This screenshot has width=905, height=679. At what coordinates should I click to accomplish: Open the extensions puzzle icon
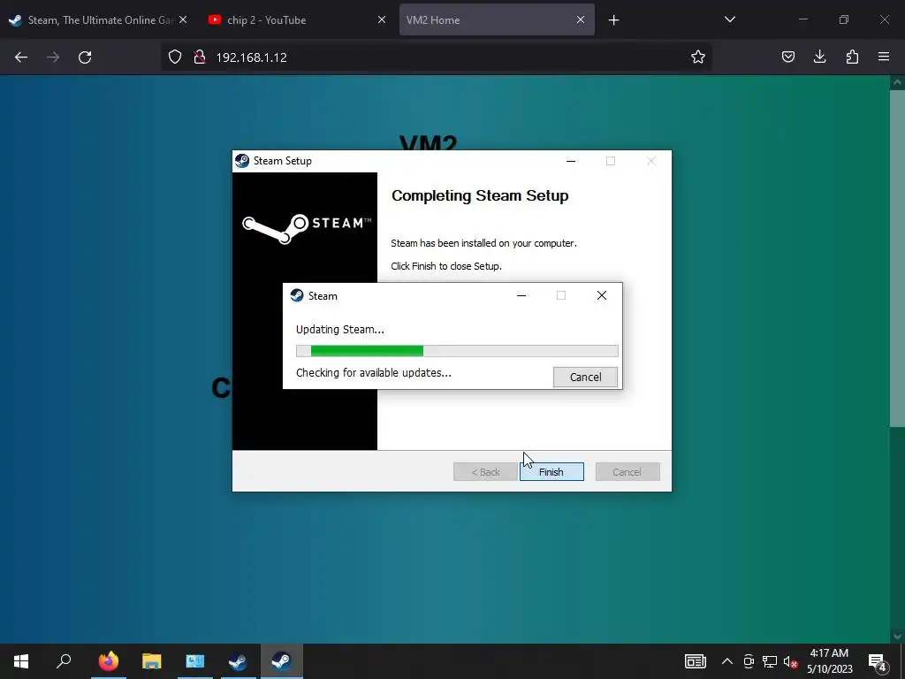[x=852, y=57]
